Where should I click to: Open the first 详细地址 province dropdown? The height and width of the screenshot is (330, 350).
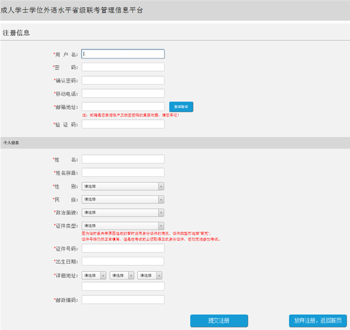click(x=94, y=275)
